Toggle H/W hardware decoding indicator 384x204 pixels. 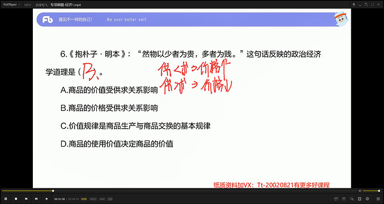tap(84, 199)
